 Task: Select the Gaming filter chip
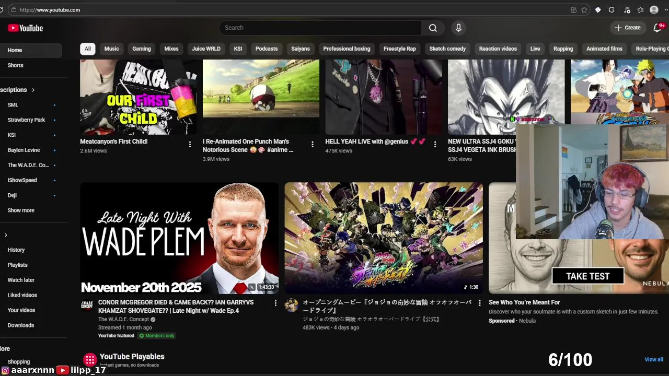tap(141, 49)
